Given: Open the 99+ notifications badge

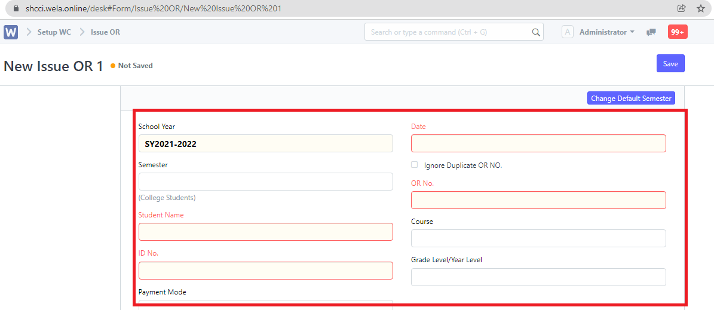Looking at the screenshot, I should [678, 32].
